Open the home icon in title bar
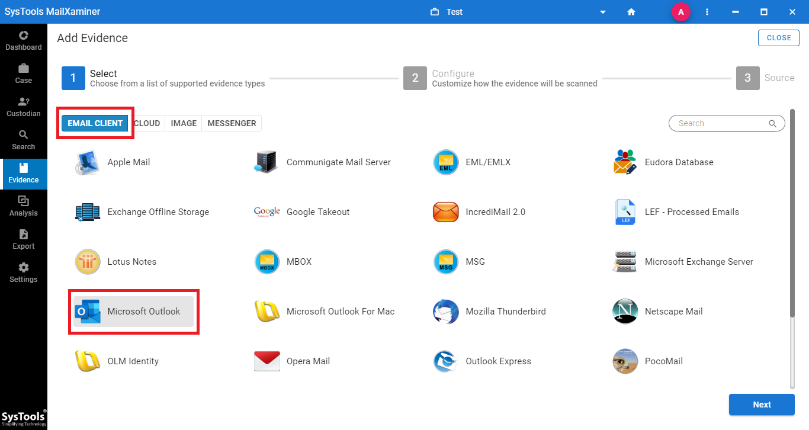This screenshot has height=430, width=809. (x=631, y=12)
